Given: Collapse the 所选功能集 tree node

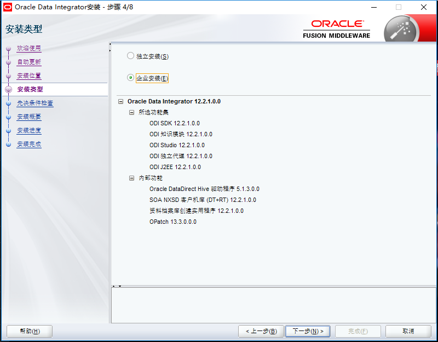Looking at the screenshot, I should (131, 112).
